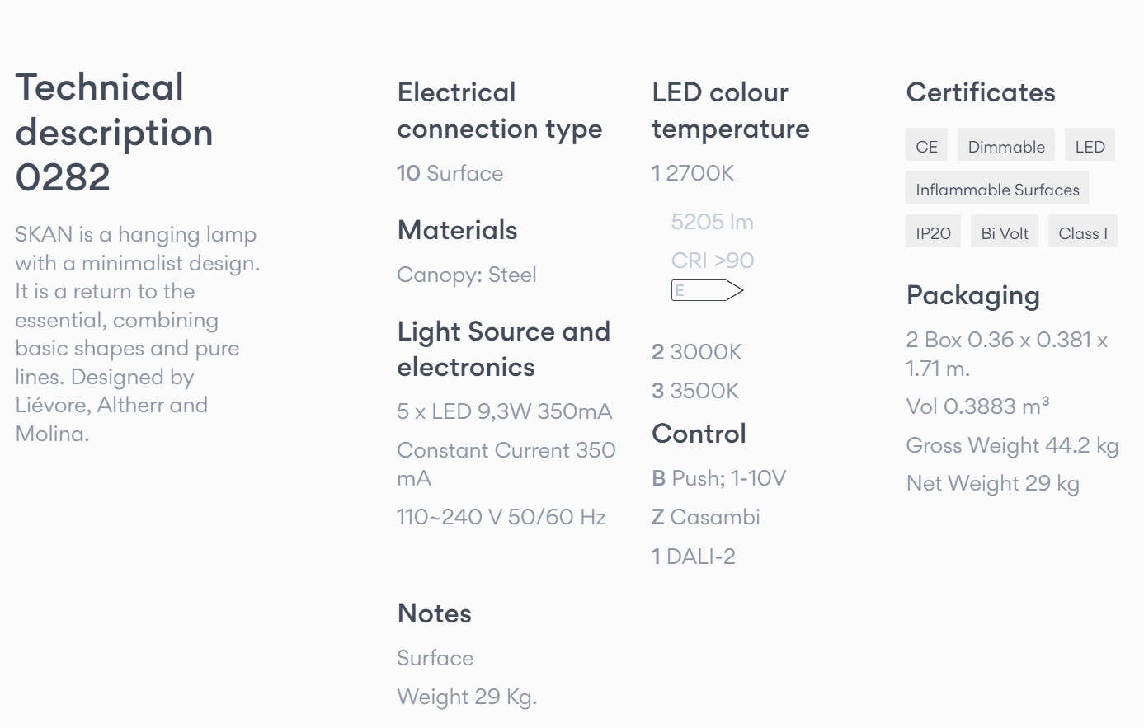1144x728 pixels.
Task: Select the 3000K colour temperature option
Action: tap(697, 352)
